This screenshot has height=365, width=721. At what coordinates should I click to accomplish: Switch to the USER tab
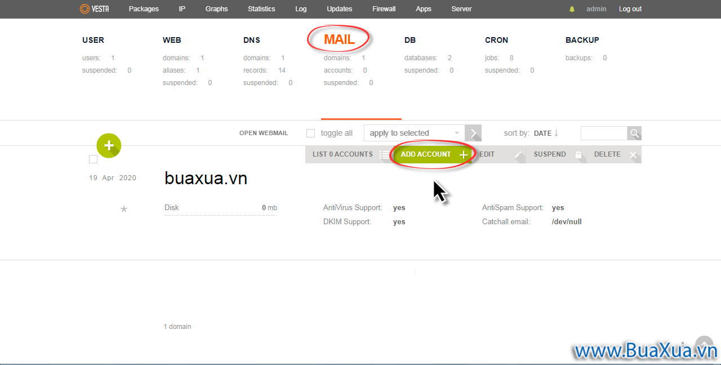pyautogui.click(x=93, y=40)
